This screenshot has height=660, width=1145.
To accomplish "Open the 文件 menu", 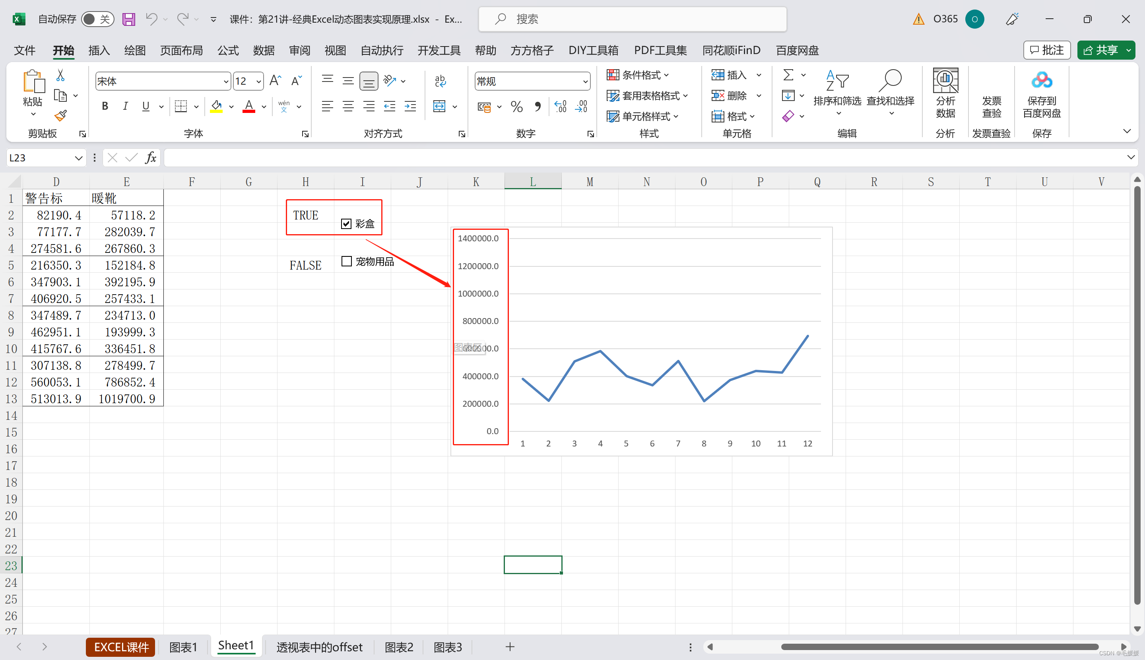I will pos(25,50).
